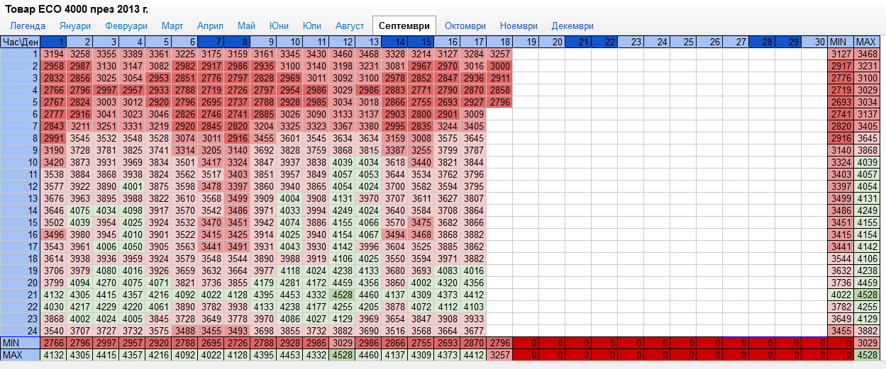
Task: Click the MAX row label at bottom left
Action: click(x=21, y=354)
